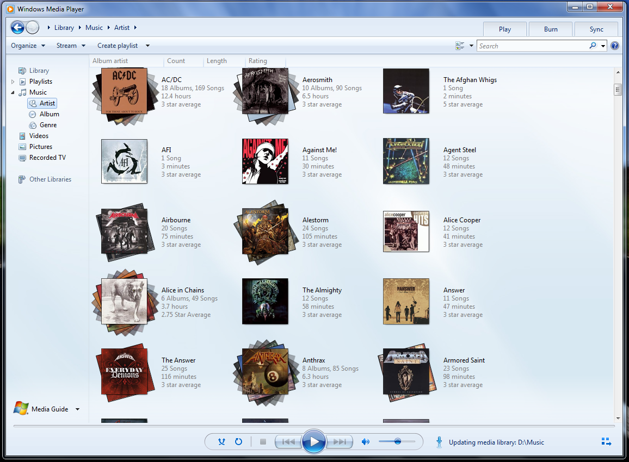
Task: Open search options dropdown arrow
Action: 603,46
